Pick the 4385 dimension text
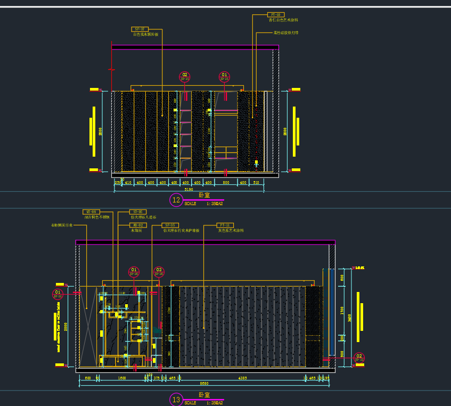Screen dimensions: 451x406 tap(242, 378)
